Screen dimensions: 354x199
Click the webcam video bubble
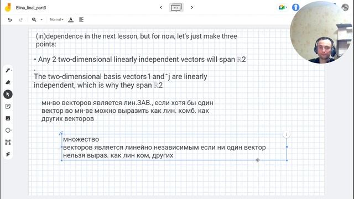(322, 32)
